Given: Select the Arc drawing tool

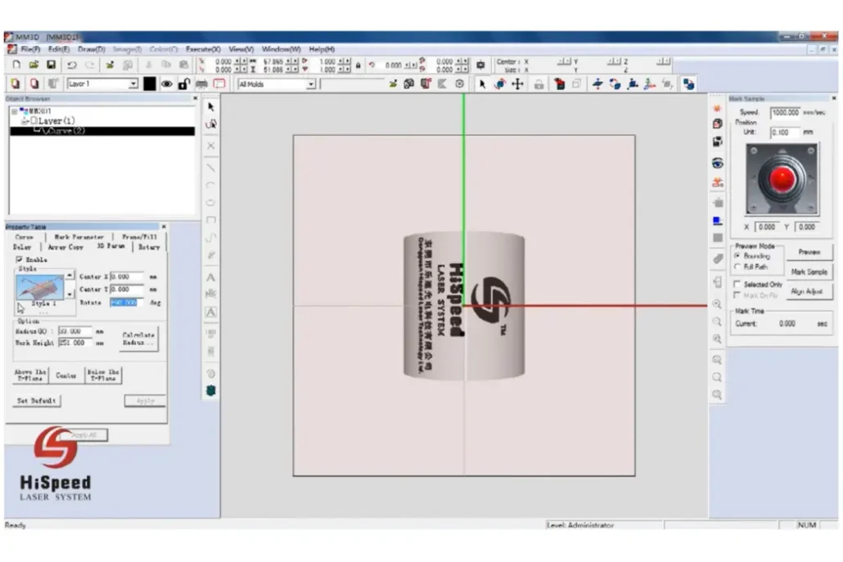Looking at the screenshot, I should (x=211, y=186).
